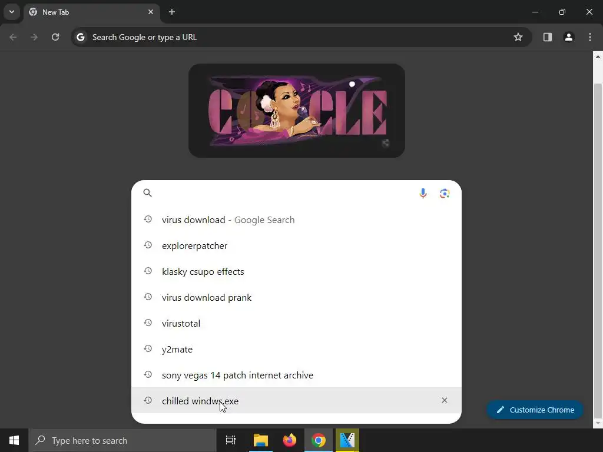603x452 pixels.
Task: Click the page's vertical scrollbar
Action: [598, 250]
